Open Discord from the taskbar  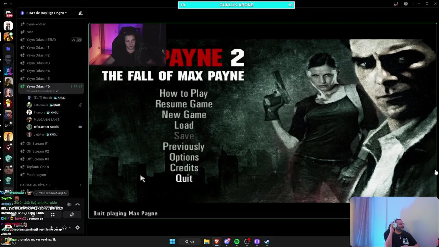227,242
